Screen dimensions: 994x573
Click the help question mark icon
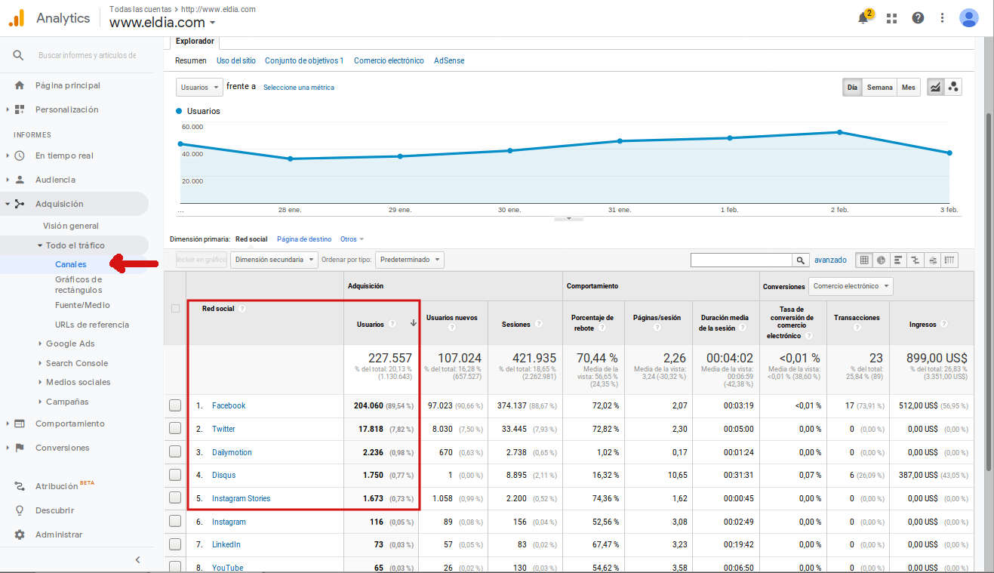pos(918,18)
